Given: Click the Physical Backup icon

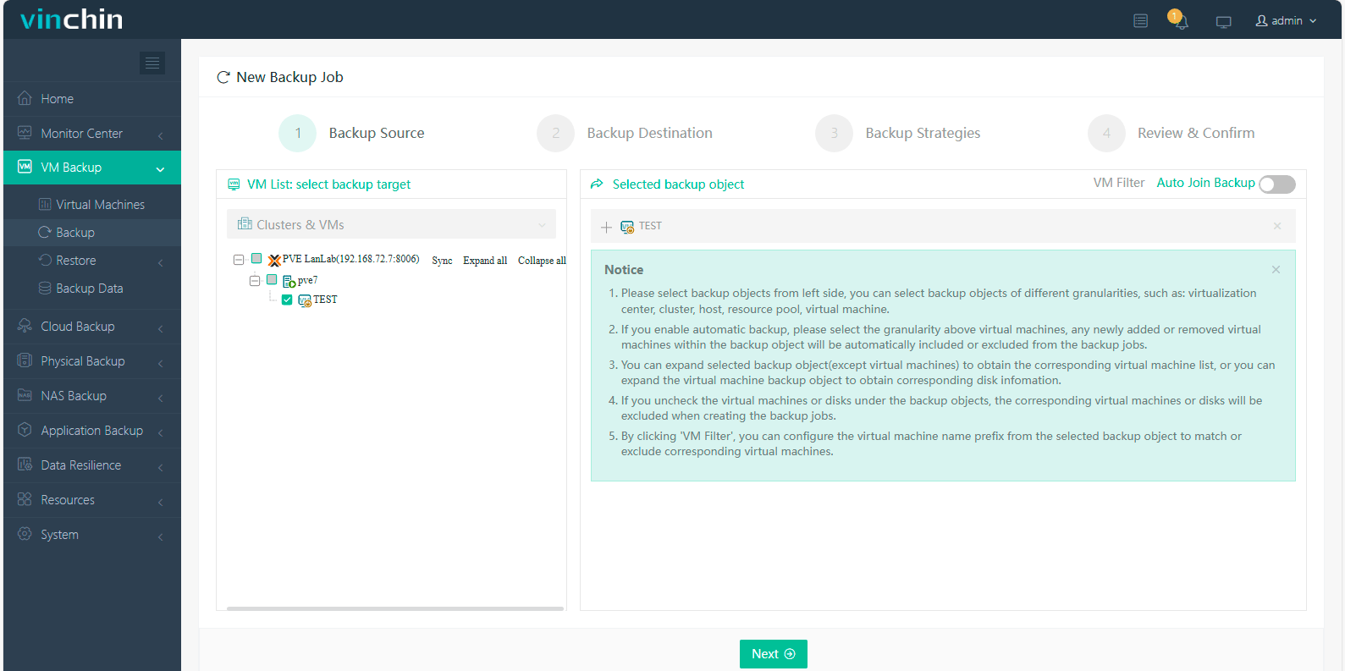Looking at the screenshot, I should point(25,360).
